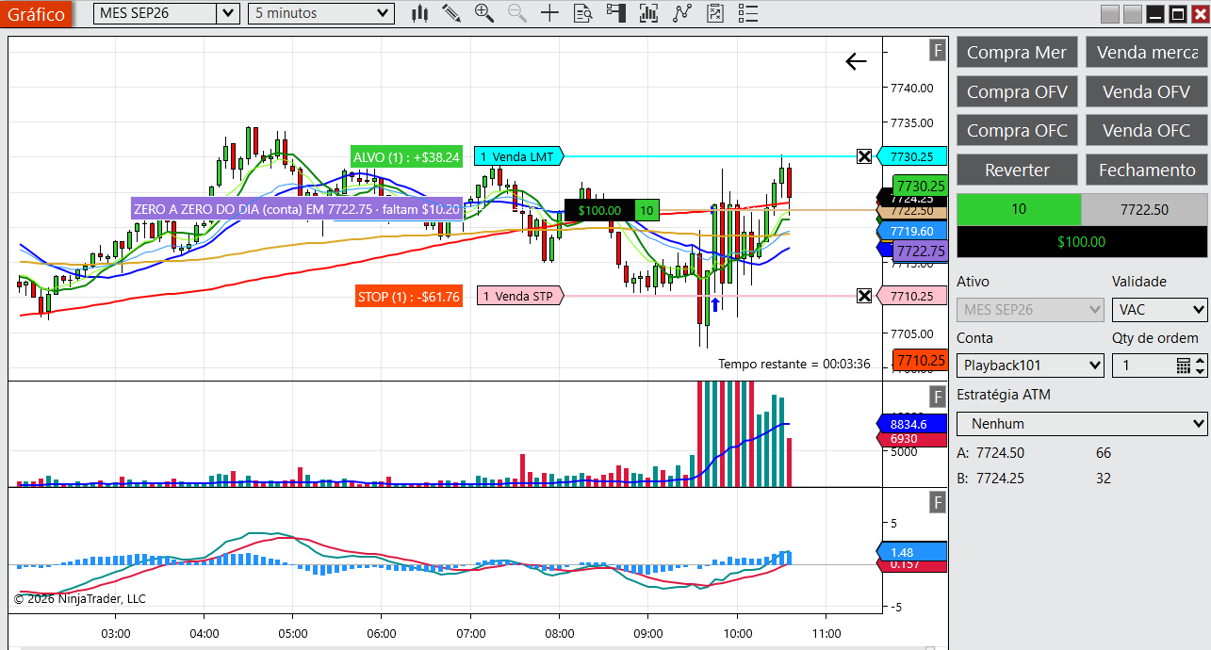
Task: Click the STOP (1) -$61.76 label
Action: pyautogui.click(x=409, y=297)
